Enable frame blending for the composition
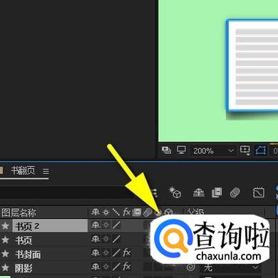 click(x=217, y=192)
